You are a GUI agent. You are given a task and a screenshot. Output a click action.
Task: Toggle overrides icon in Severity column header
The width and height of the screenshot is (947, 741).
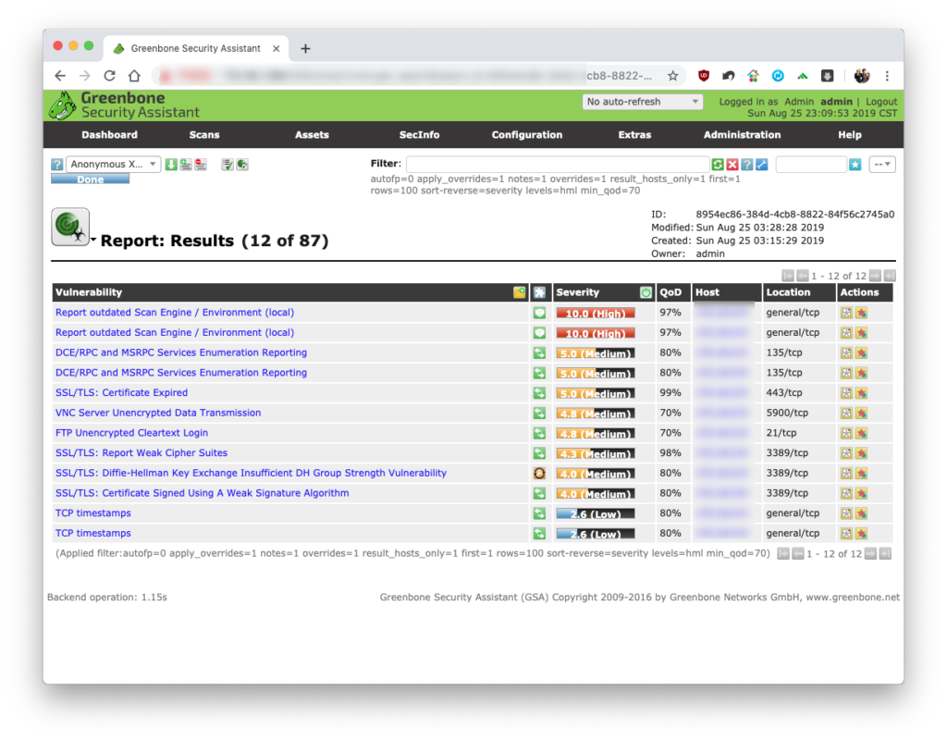[x=646, y=292]
